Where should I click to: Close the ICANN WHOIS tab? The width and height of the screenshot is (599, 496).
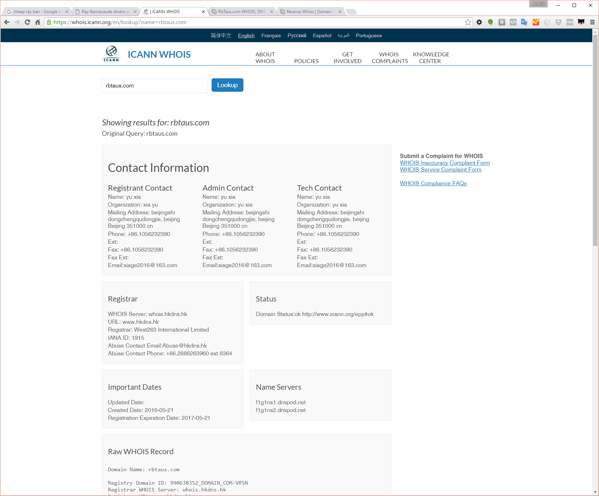click(x=203, y=12)
